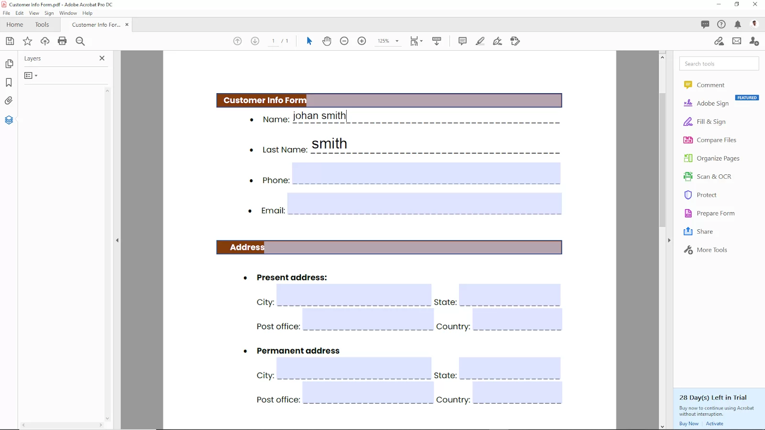Click the Phone form field
Image resolution: width=765 pixels, height=430 pixels.
pyautogui.click(x=426, y=173)
